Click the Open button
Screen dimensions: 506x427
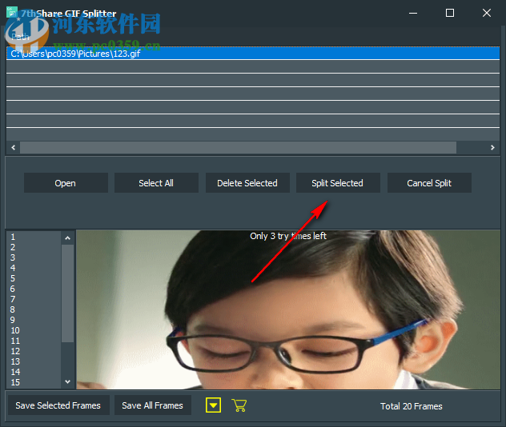point(66,183)
